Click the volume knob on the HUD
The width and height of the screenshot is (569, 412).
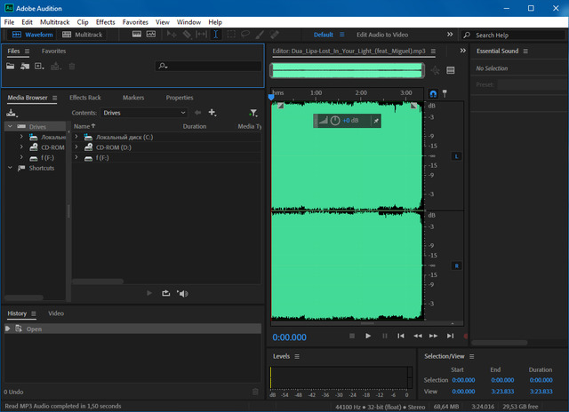click(335, 120)
